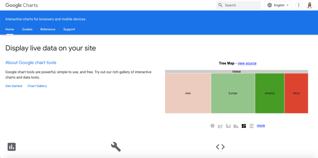Select the column chart icon
The image size is (318, 158).
[x=229, y=126]
